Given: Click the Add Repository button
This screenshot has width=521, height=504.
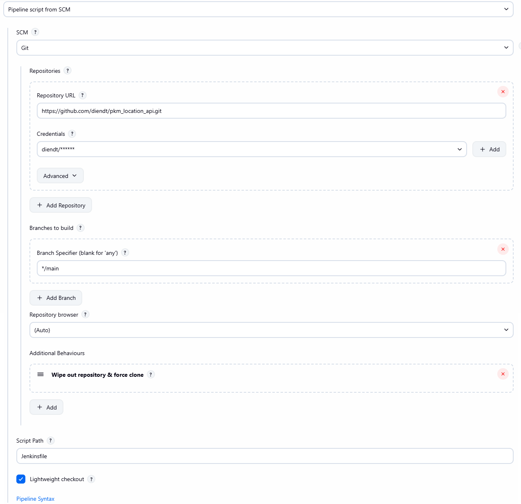Looking at the screenshot, I should point(61,205).
